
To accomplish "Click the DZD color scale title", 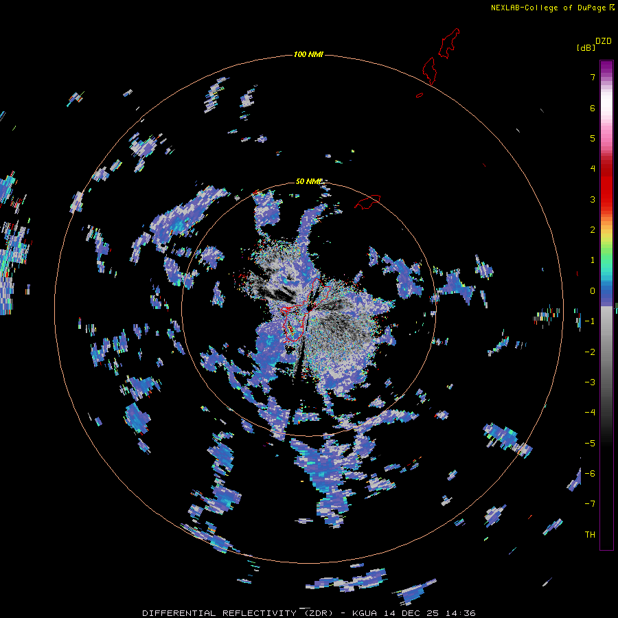I will tap(604, 41).
